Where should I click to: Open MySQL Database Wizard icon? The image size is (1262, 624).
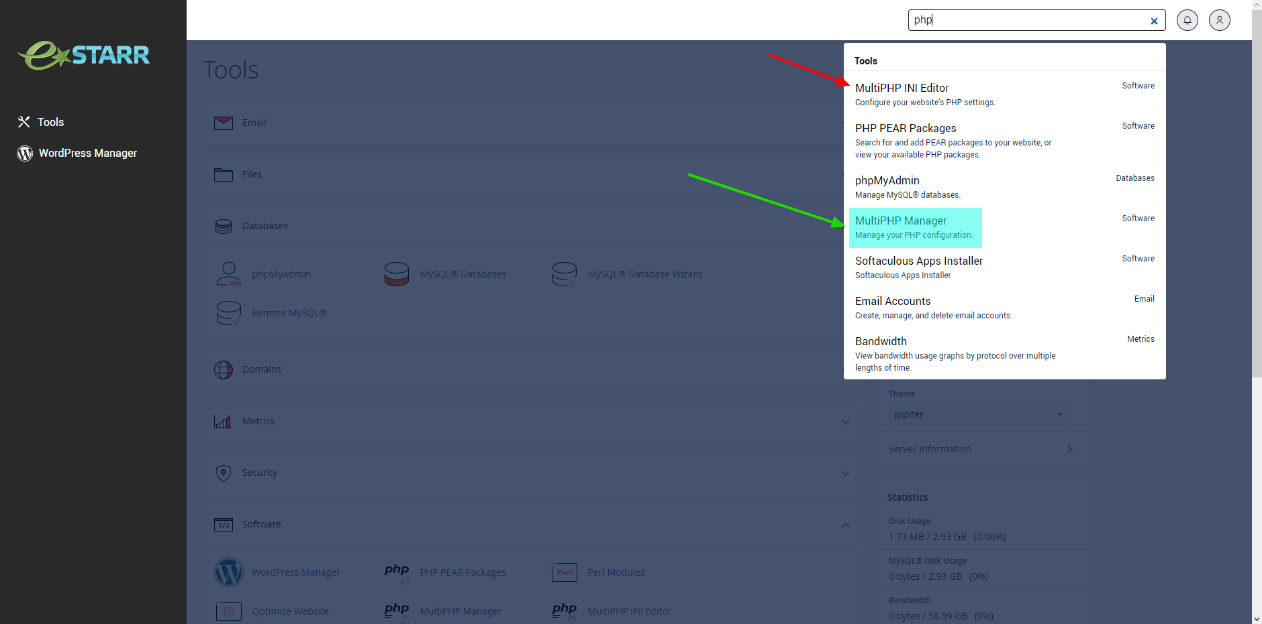[x=565, y=274]
